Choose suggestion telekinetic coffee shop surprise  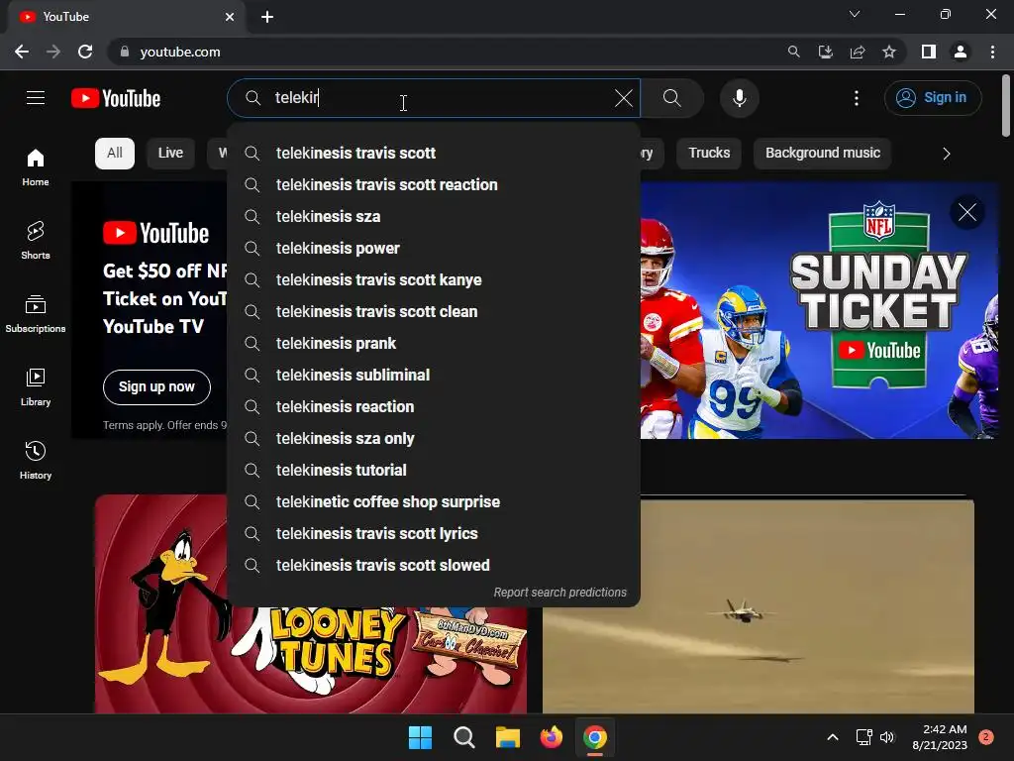(434, 501)
